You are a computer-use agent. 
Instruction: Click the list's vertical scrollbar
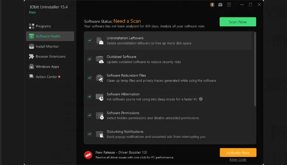(x=255, y=69)
